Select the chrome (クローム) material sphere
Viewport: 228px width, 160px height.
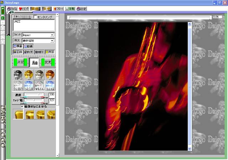coord(18,75)
